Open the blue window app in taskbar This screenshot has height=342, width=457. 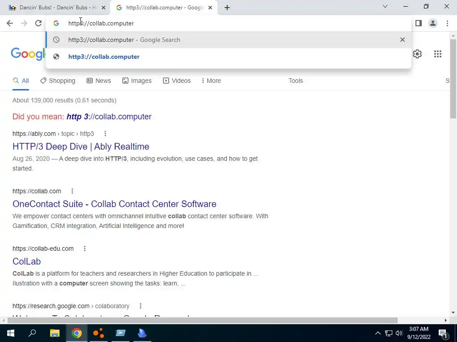(120, 333)
